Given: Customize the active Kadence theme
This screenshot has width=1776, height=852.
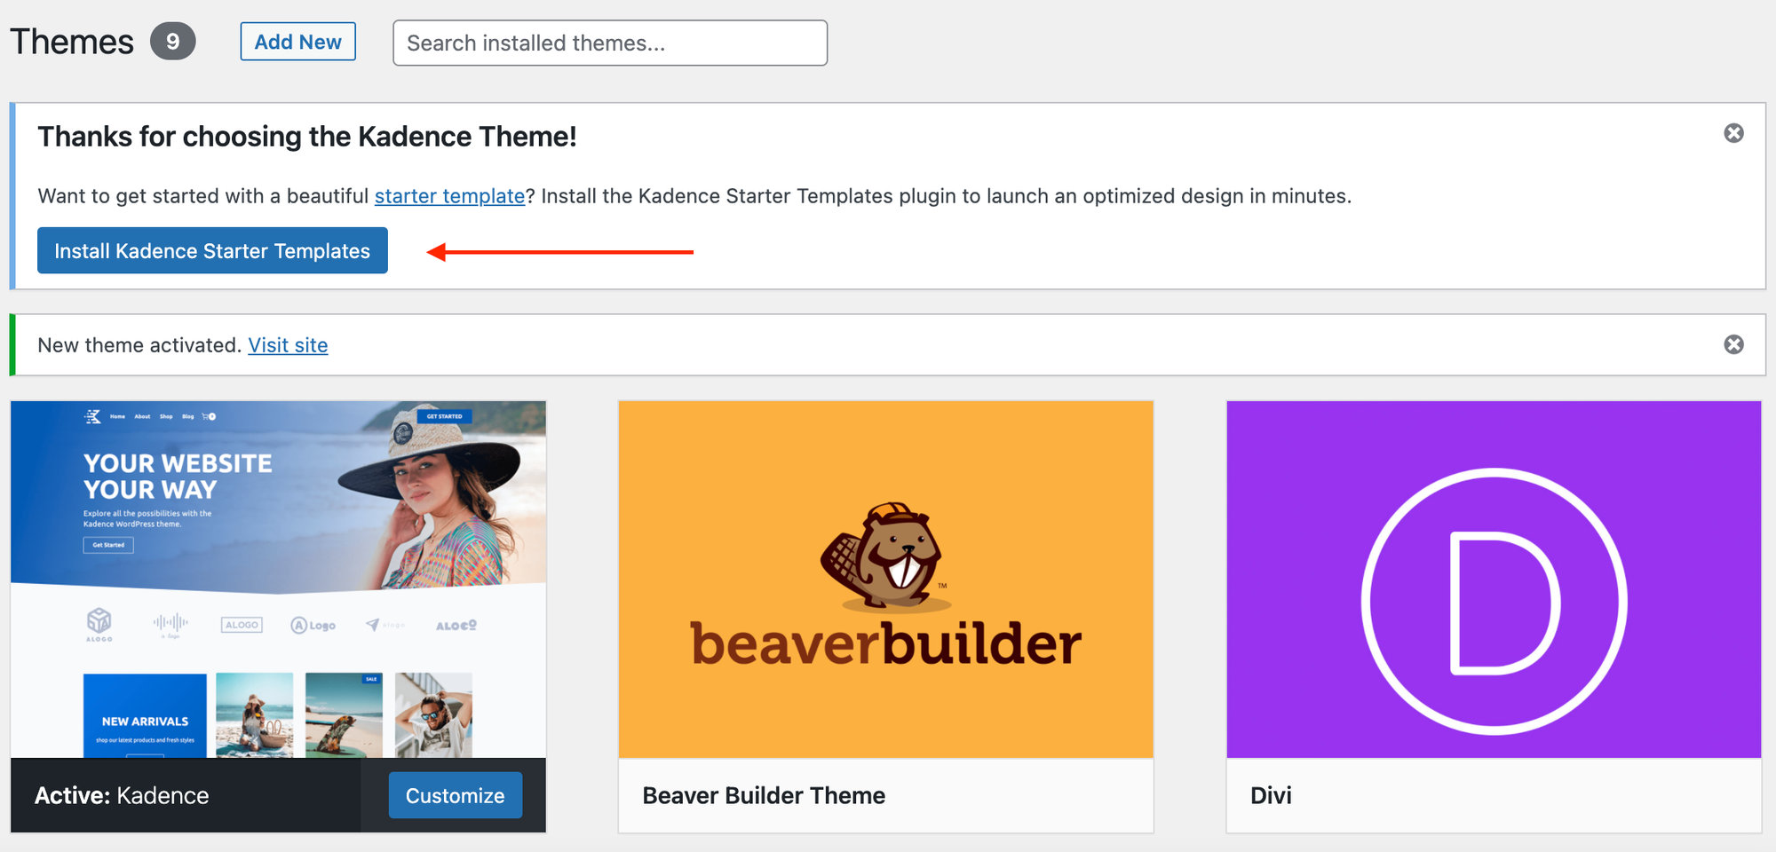Looking at the screenshot, I should tap(455, 795).
